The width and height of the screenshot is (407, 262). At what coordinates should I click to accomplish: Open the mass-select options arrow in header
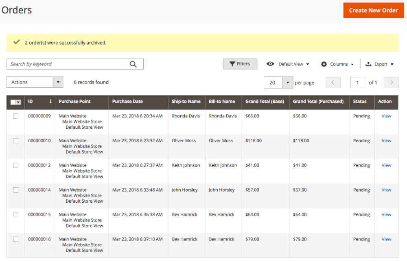(18, 102)
